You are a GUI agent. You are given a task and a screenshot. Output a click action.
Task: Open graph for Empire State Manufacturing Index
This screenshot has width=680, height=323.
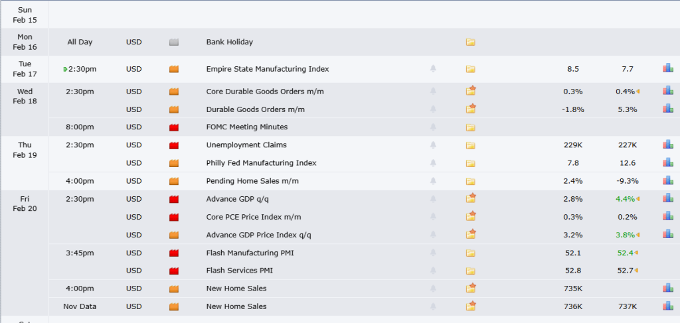click(667, 68)
